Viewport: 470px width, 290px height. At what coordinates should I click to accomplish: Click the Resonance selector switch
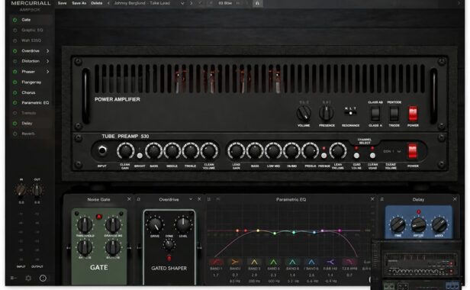[350, 113]
